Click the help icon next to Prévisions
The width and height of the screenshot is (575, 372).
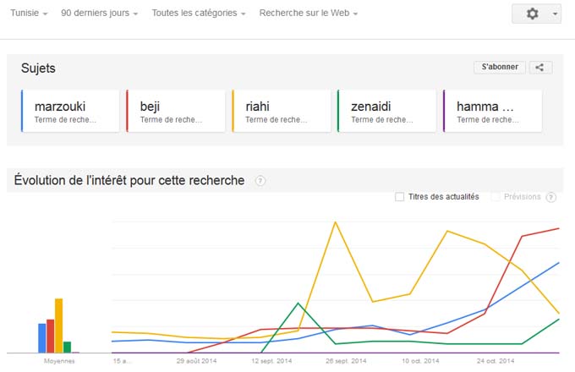[x=551, y=197]
